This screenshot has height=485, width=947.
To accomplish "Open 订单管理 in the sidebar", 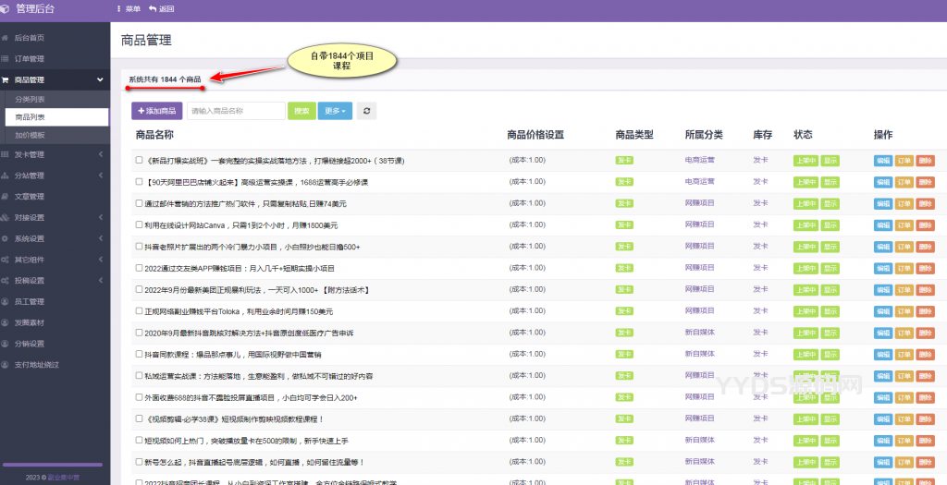I will (x=30, y=59).
